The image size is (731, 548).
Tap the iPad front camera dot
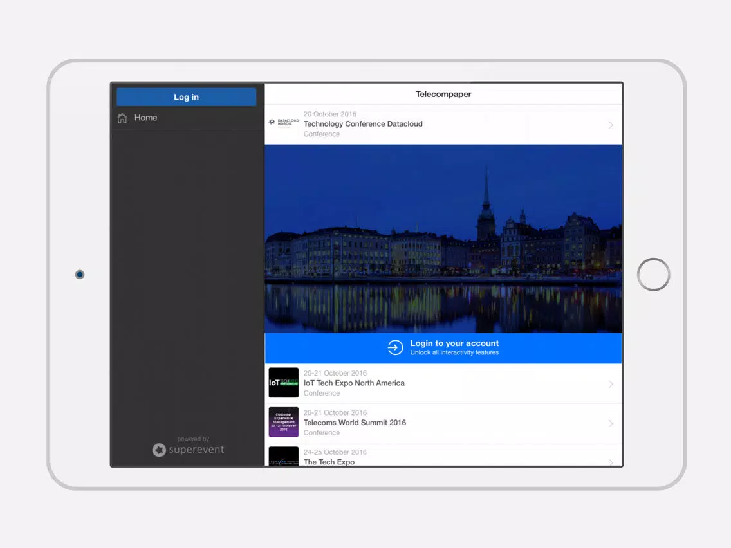(x=80, y=275)
